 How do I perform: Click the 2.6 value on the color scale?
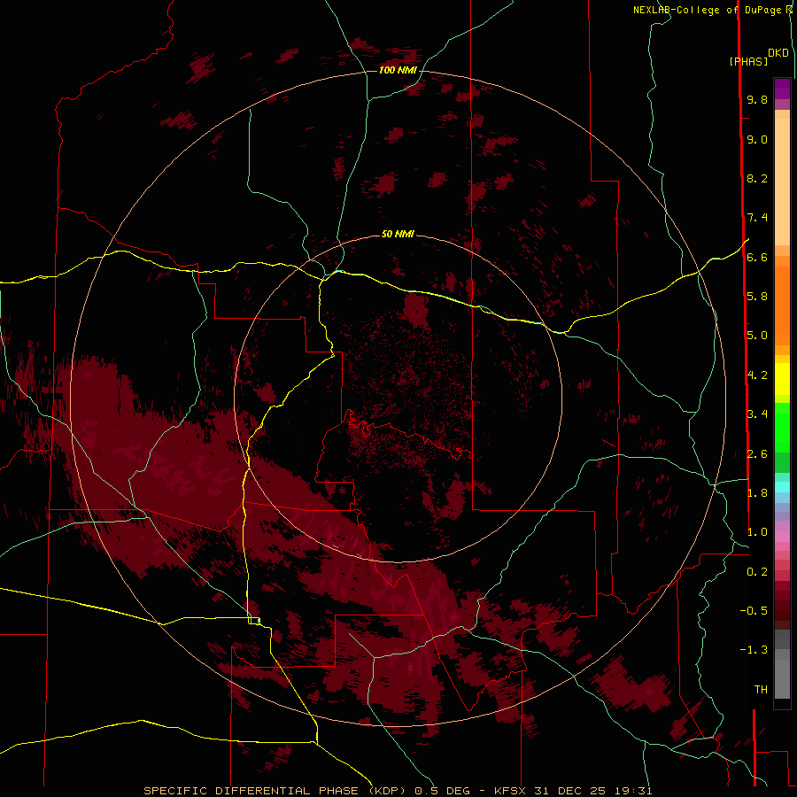pos(757,453)
